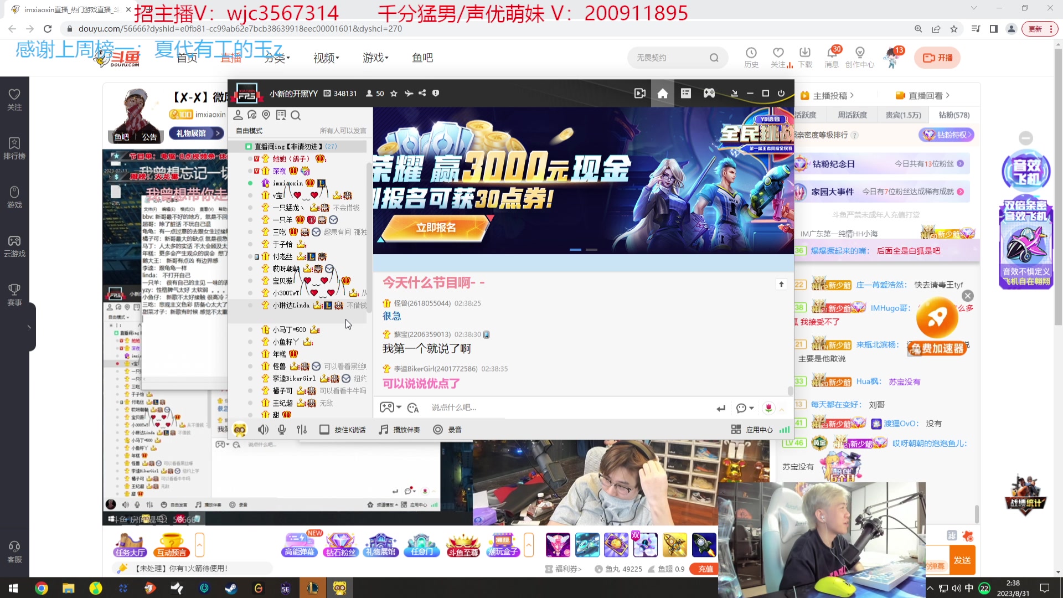Open the video icon in YY title bar
Image resolution: width=1063 pixels, height=598 pixels.
(639, 94)
